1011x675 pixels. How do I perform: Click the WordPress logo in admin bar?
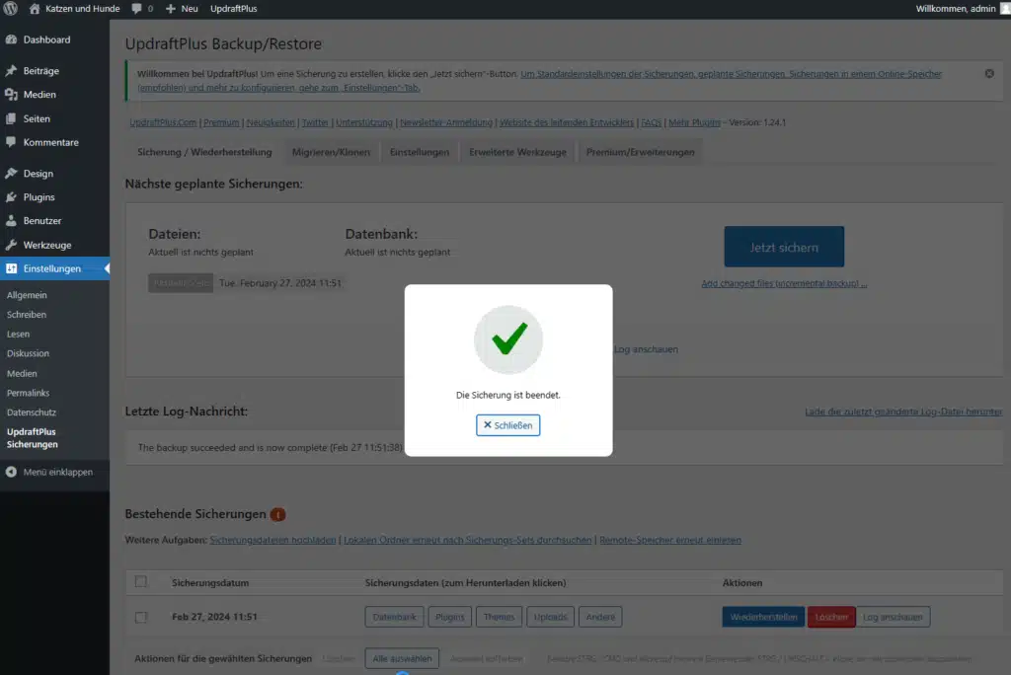click(10, 8)
